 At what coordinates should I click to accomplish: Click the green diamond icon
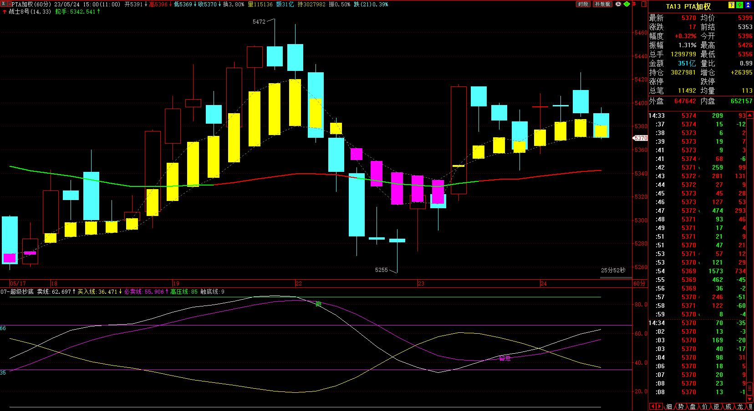click(x=627, y=4)
